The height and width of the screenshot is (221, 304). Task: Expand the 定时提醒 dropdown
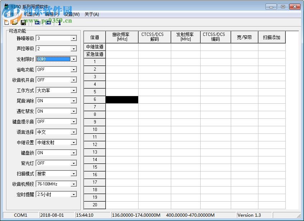(74, 194)
